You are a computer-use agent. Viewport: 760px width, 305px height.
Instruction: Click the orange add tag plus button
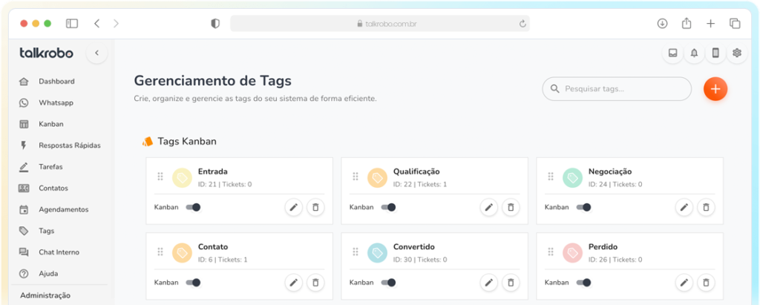pyautogui.click(x=715, y=89)
